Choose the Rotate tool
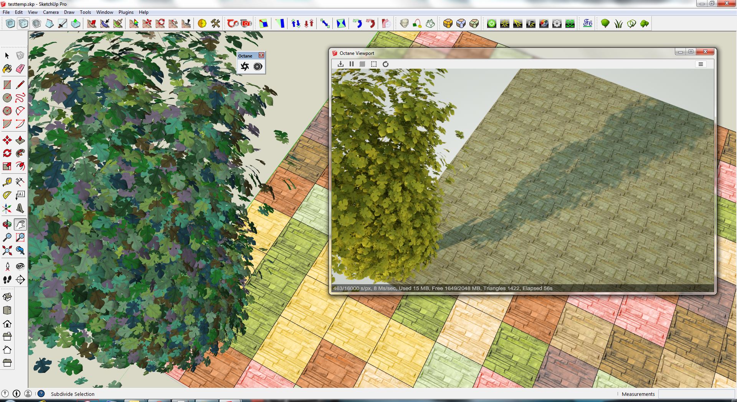Screen dimensions: 737x402 click(7, 153)
